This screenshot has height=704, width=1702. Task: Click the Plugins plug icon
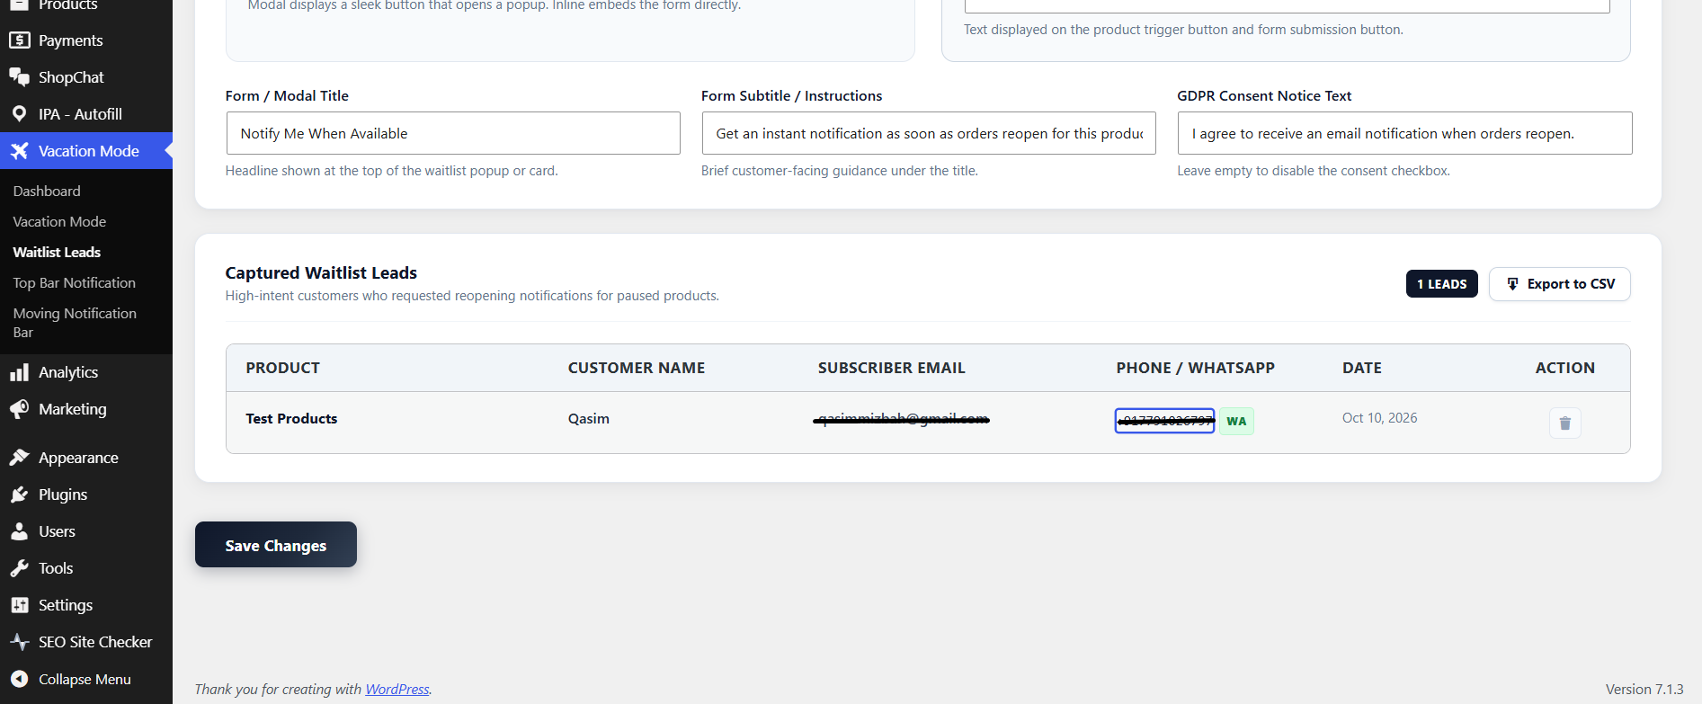[x=19, y=495]
